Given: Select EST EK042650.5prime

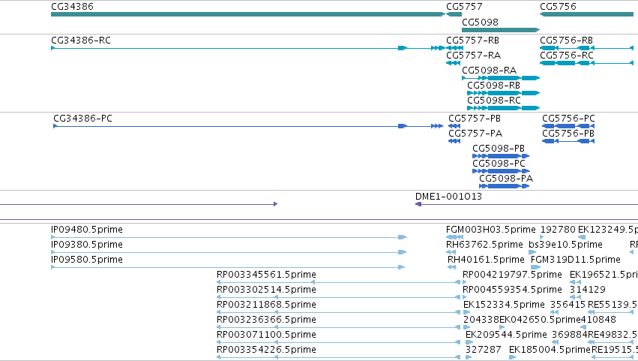Looking at the screenshot, I should [540, 320].
